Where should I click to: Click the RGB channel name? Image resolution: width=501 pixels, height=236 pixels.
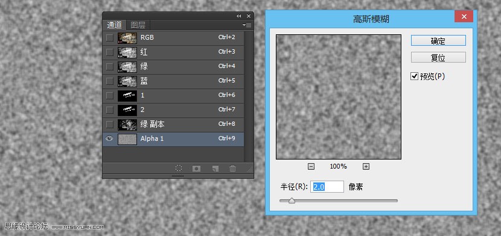147,37
